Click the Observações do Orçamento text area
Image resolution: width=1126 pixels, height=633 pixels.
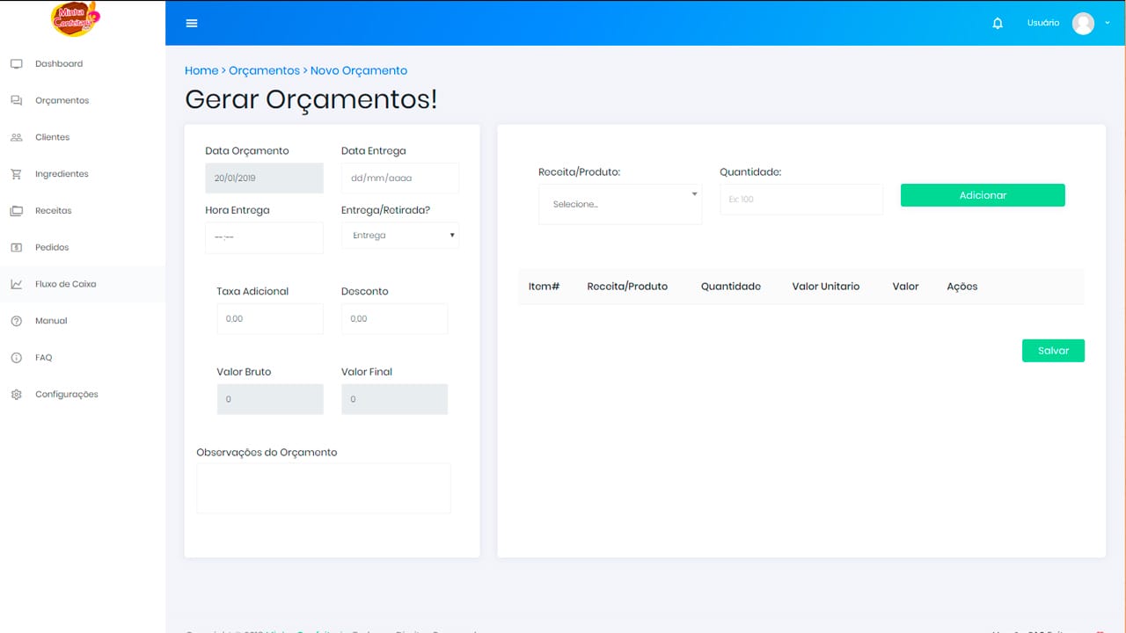(324, 488)
